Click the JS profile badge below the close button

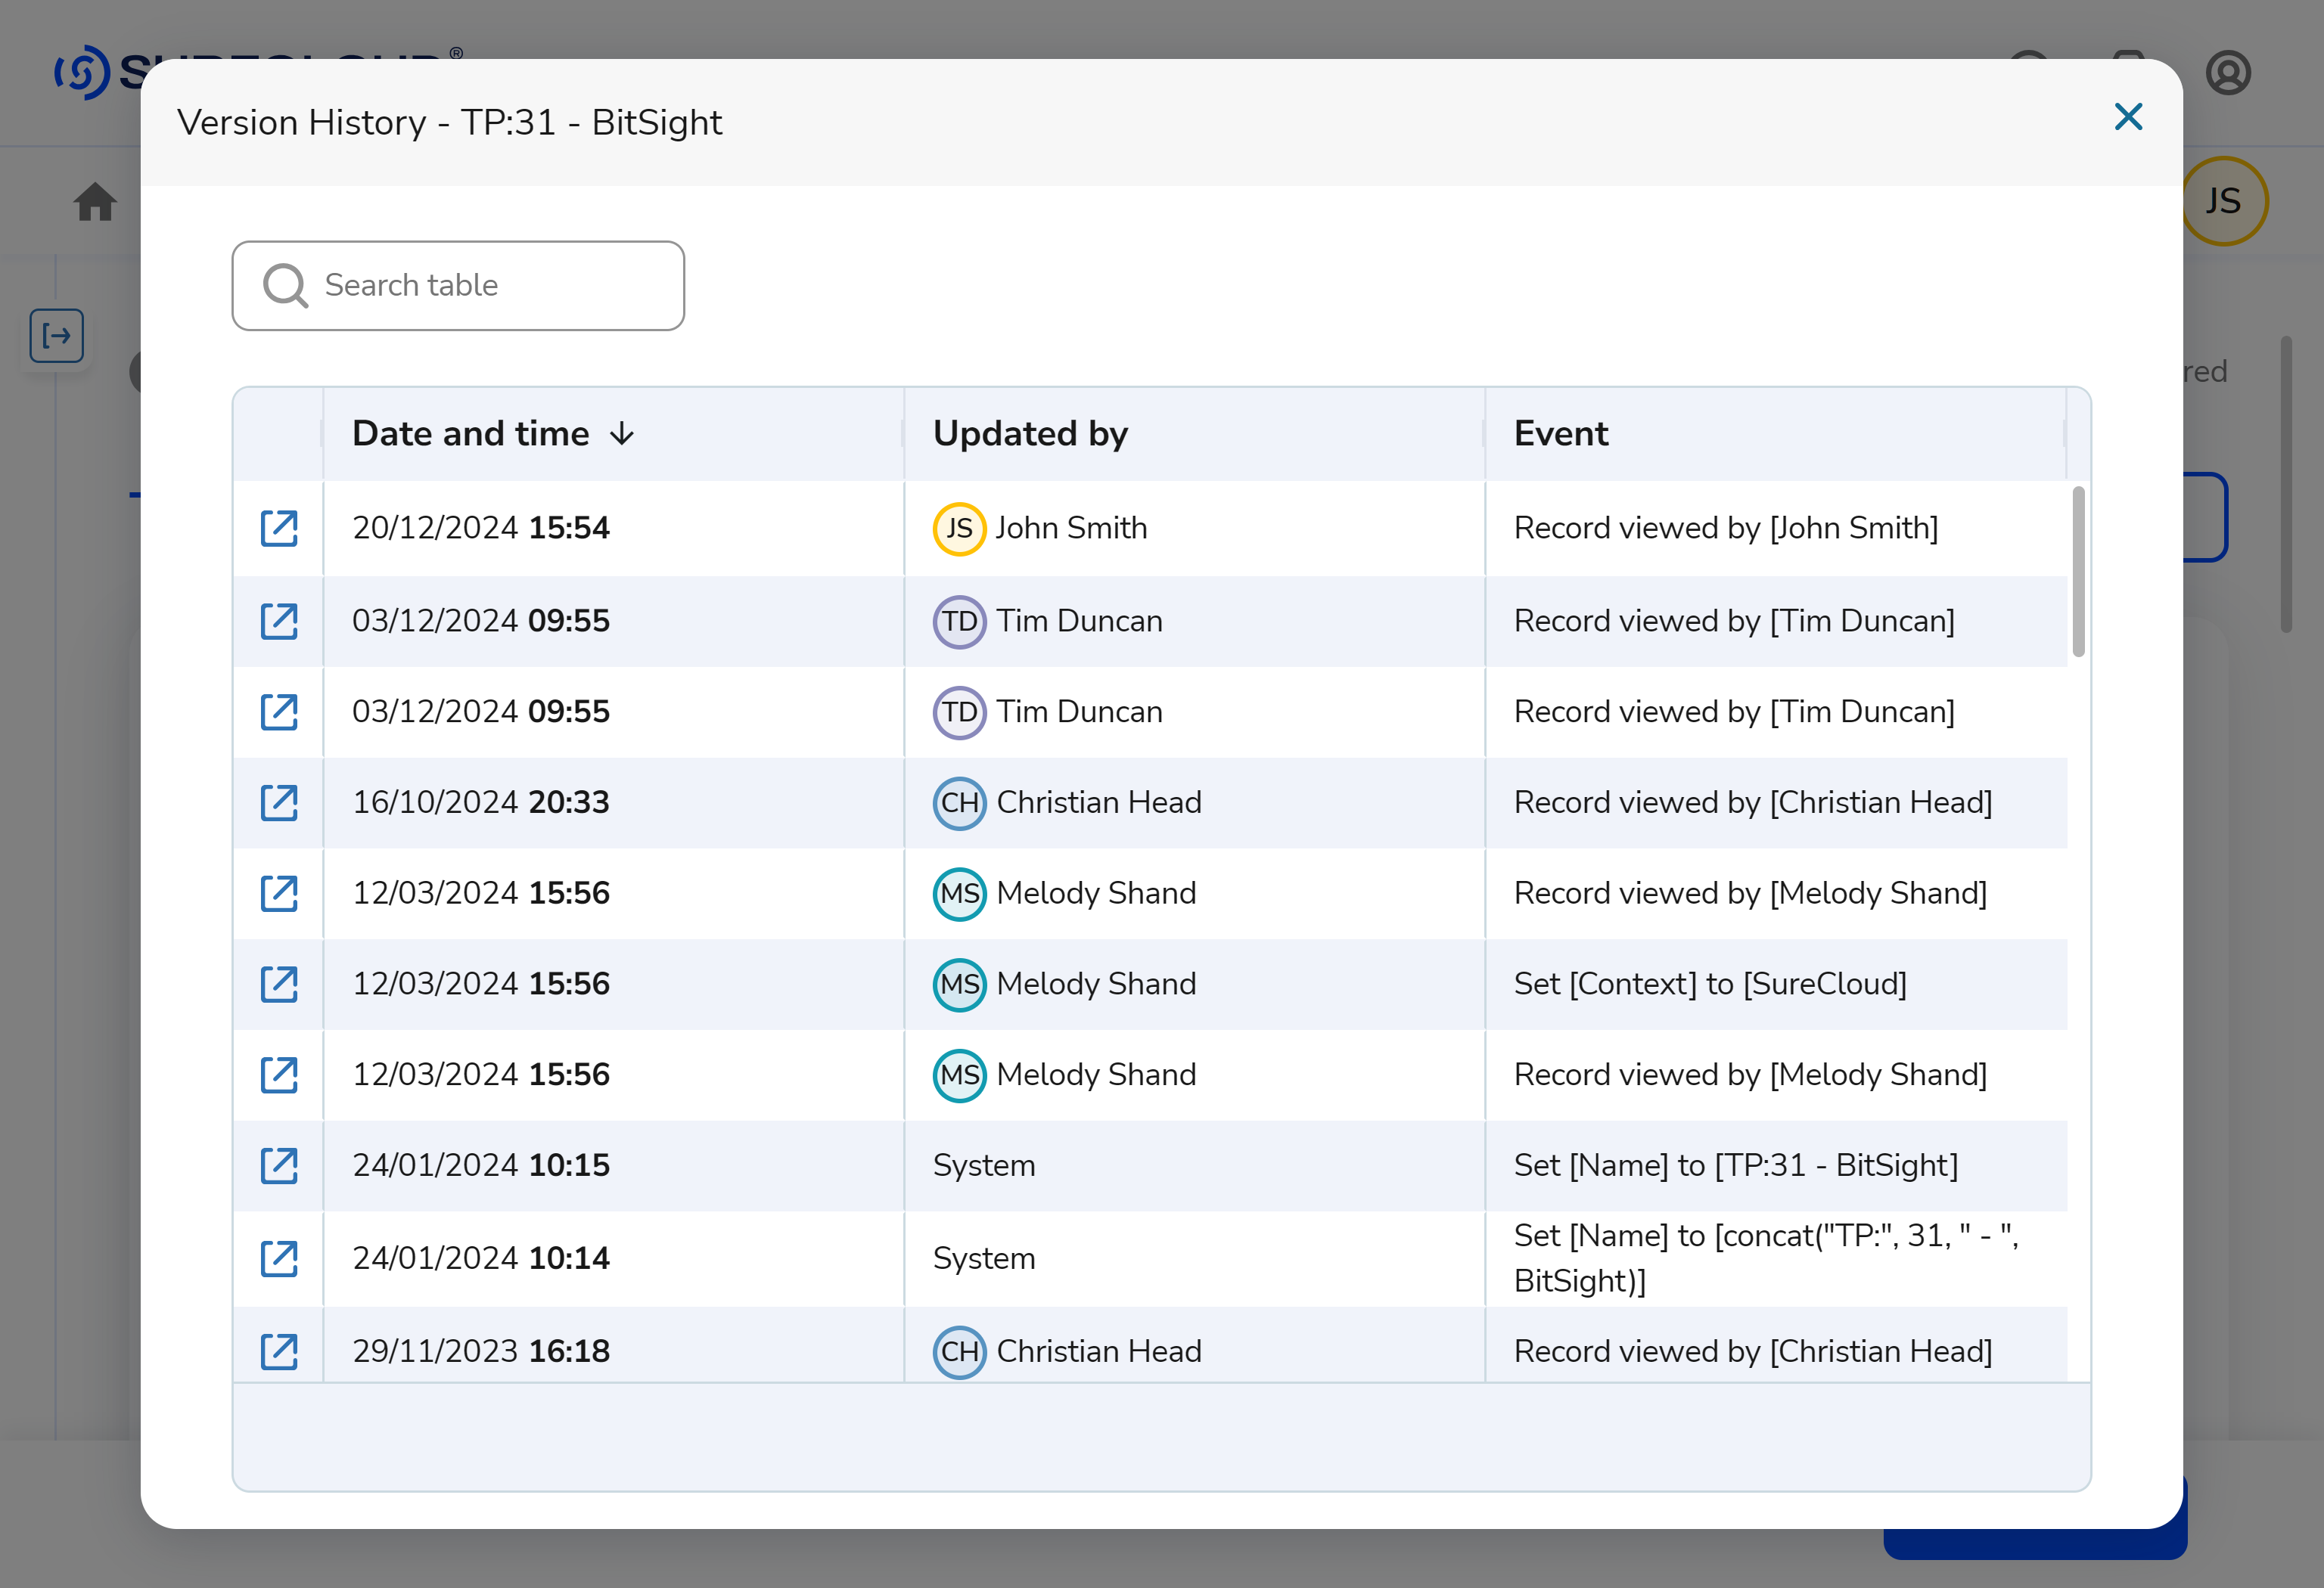2224,201
